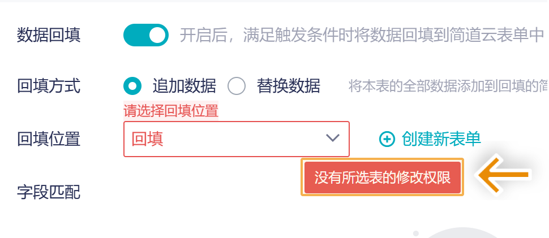Click the chevron arrow in 回填位置 box
The width and height of the screenshot is (549, 238).
332,138
